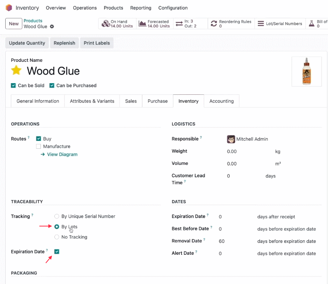Open the Operations menu
The width and height of the screenshot is (328, 284).
coord(85,8)
